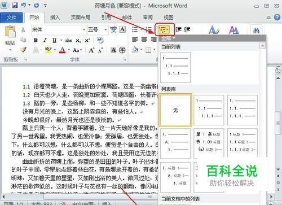Screen dimensions: 282x205
Task: Choose the 第1条 标题 list style
Action: point(209,143)
